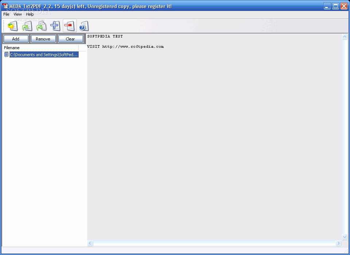Click the app icon in title bar
The height and width of the screenshot is (255, 350).
pos(5,6)
